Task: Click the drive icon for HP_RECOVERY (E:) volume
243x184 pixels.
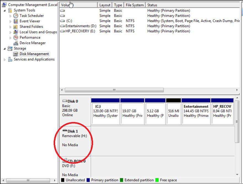Action: click(x=62, y=31)
